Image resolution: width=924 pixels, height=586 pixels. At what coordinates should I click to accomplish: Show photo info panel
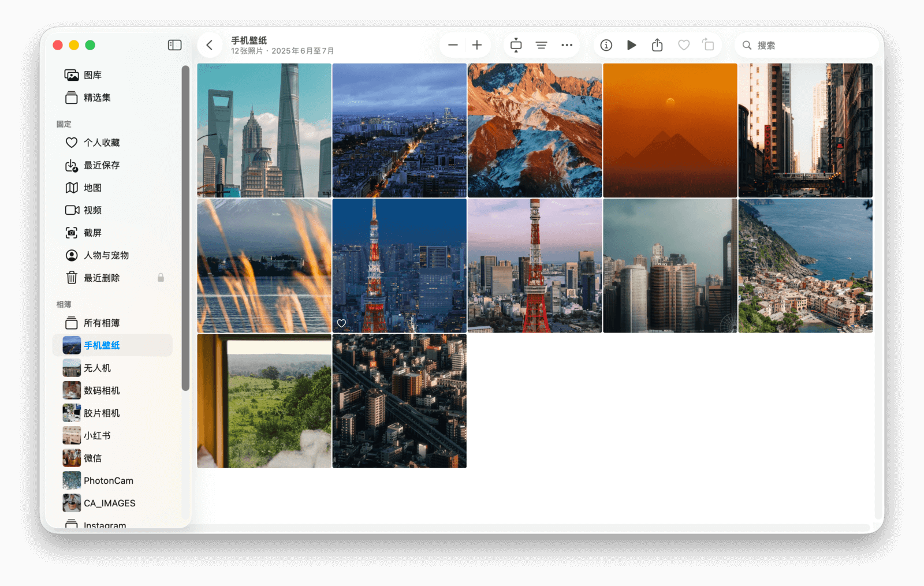click(606, 45)
